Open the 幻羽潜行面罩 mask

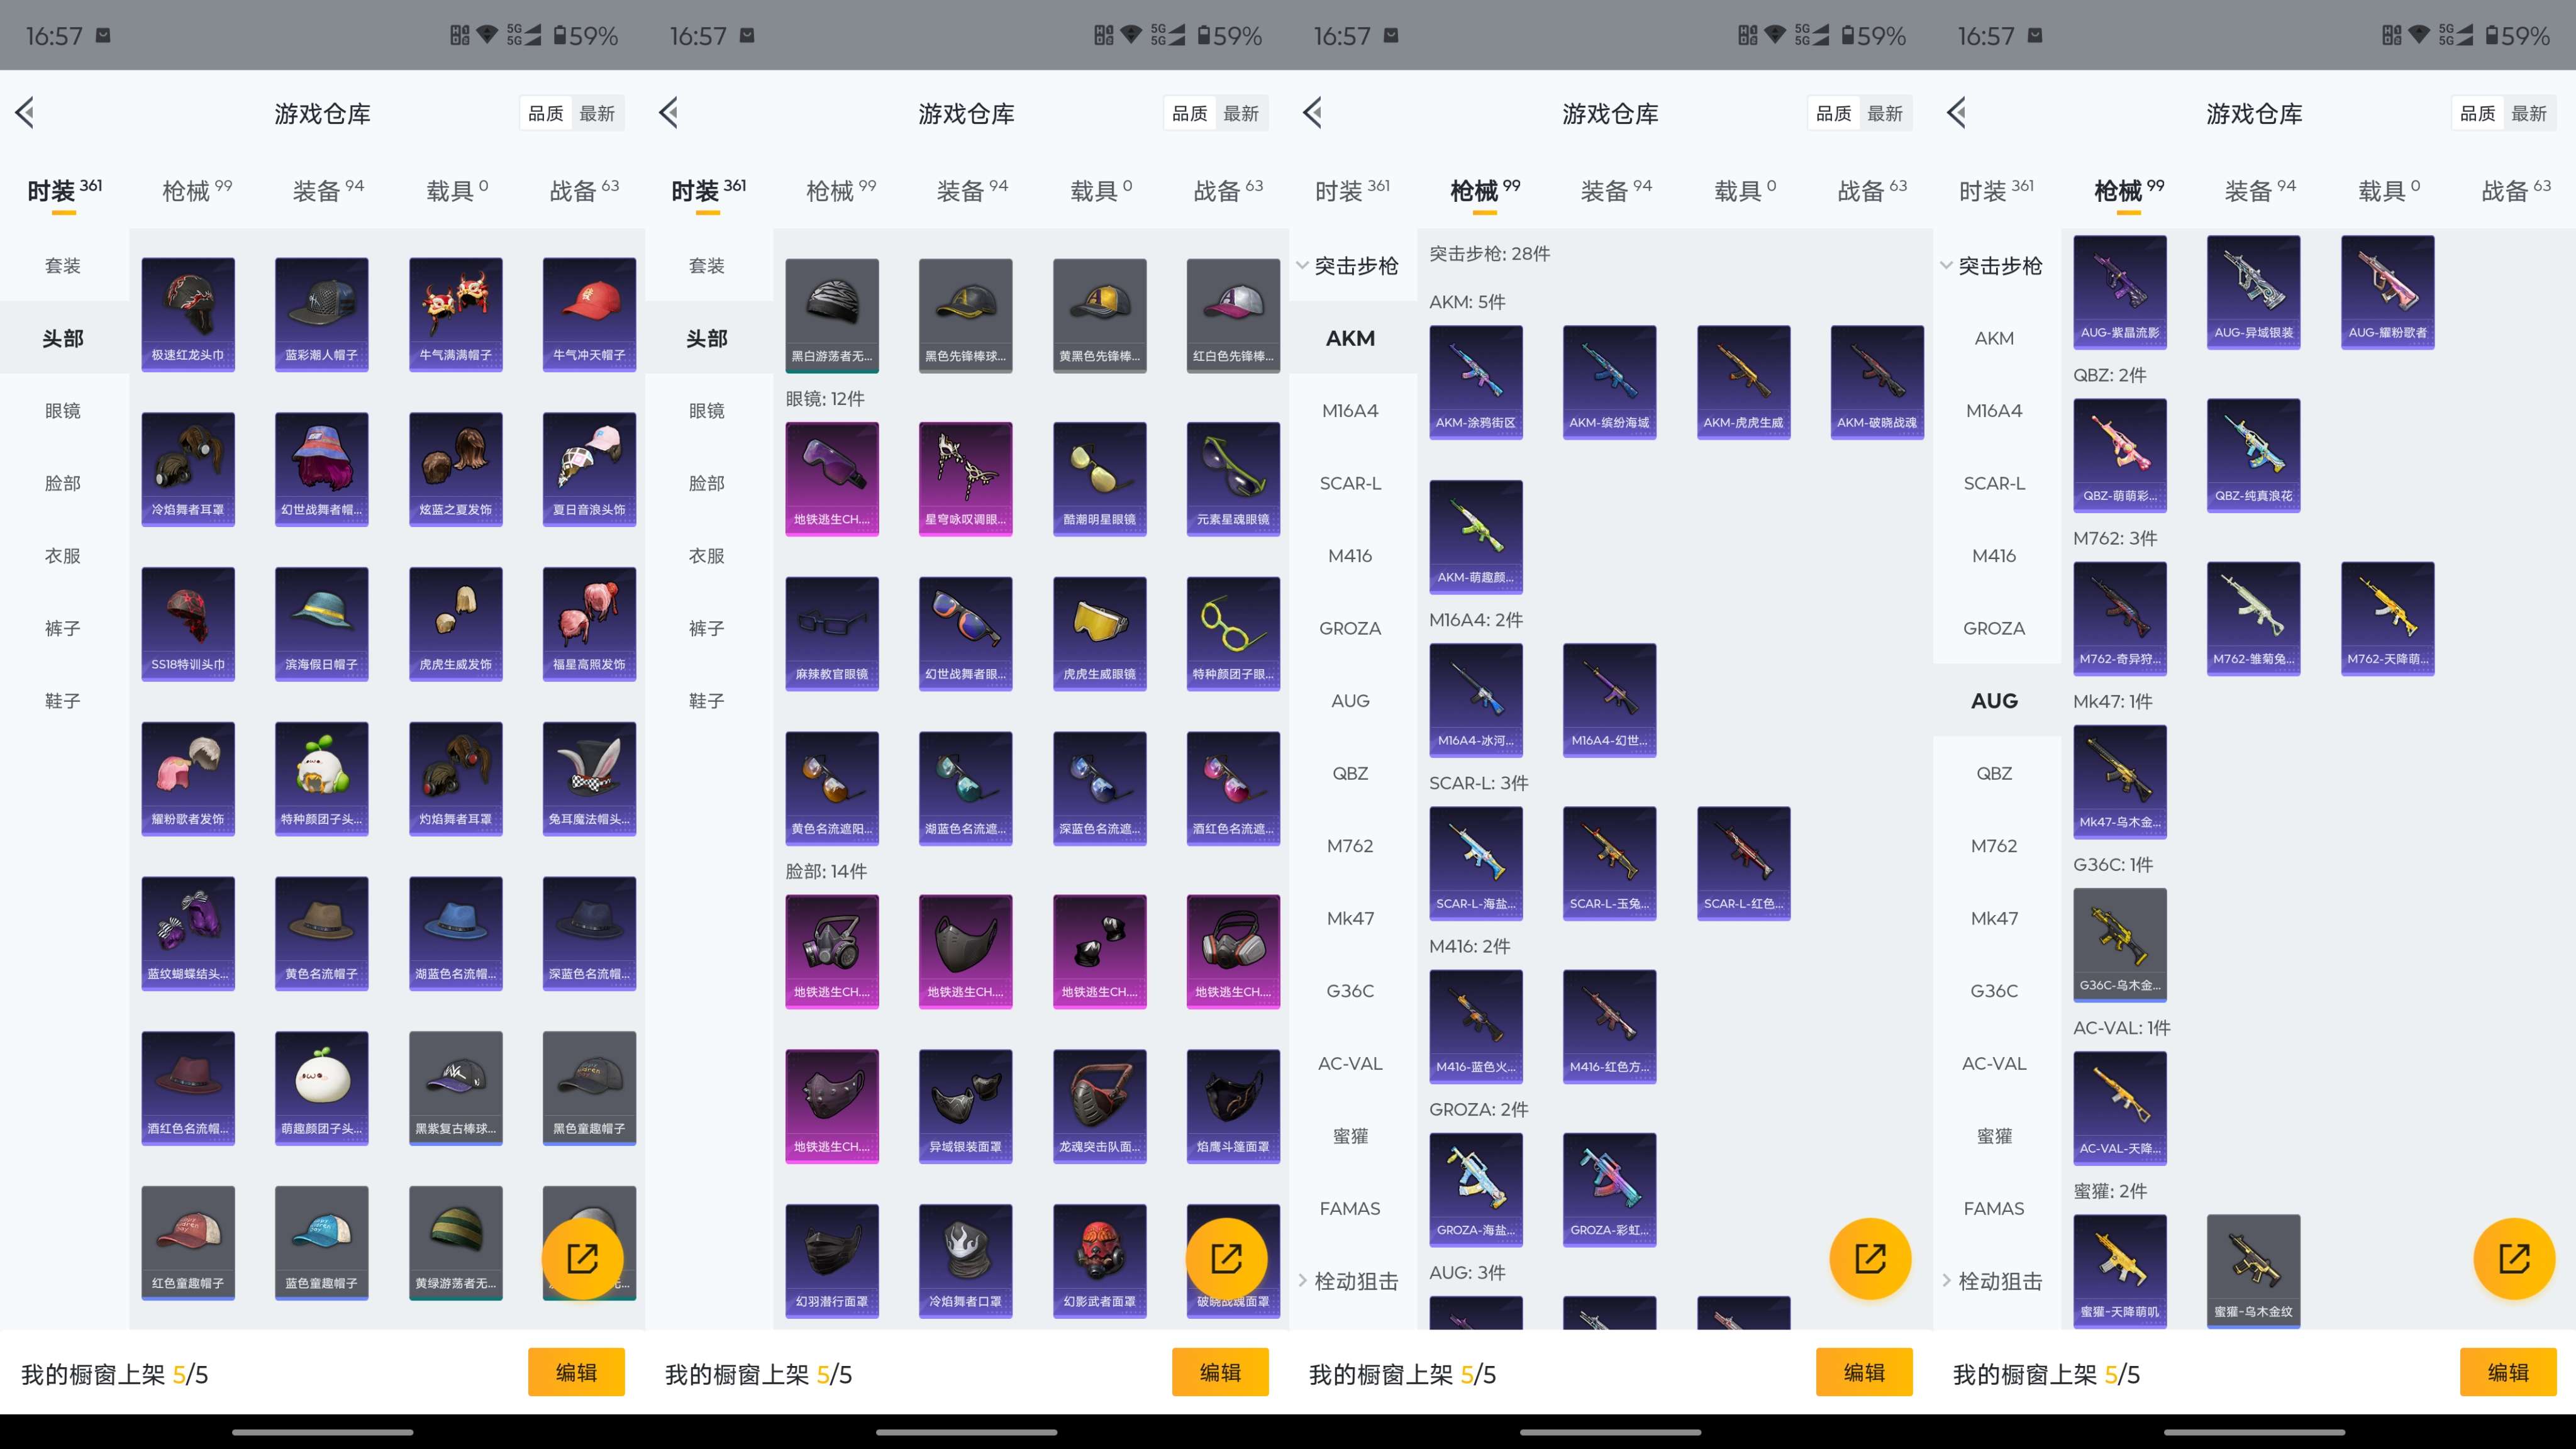tap(832, 1262)
